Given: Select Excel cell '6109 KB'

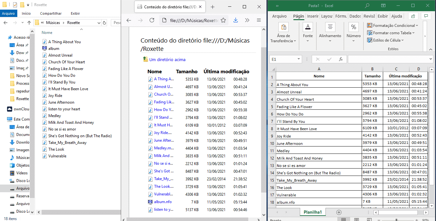Looking at the screenshot, I should [372, 129].
